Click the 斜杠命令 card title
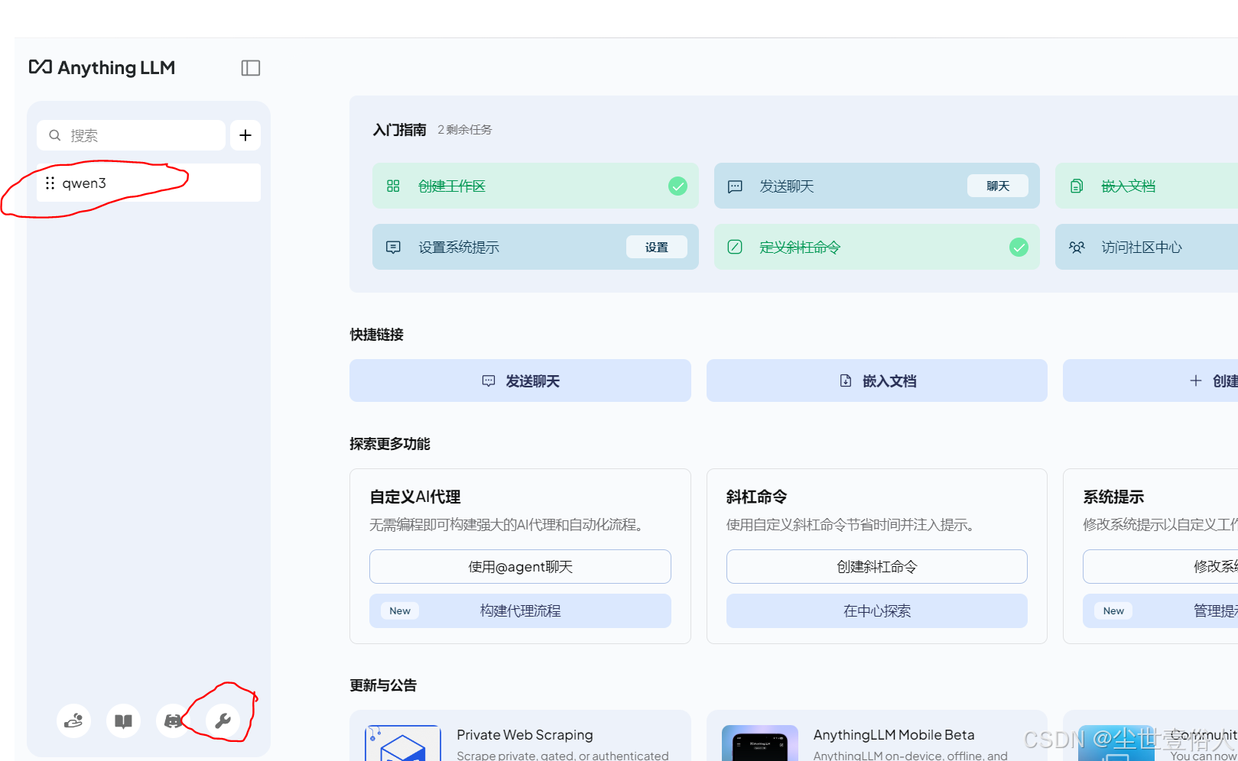The height and width of the screenshot is (761, 1238). tap(757, 497)
